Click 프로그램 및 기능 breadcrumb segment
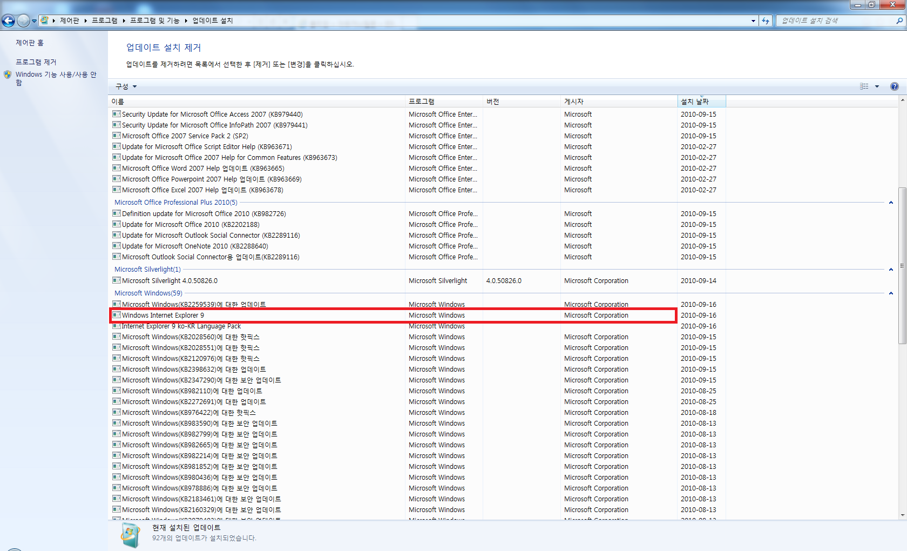The height and width of the screenshot is (551, 907). click(x=154, y=21)
